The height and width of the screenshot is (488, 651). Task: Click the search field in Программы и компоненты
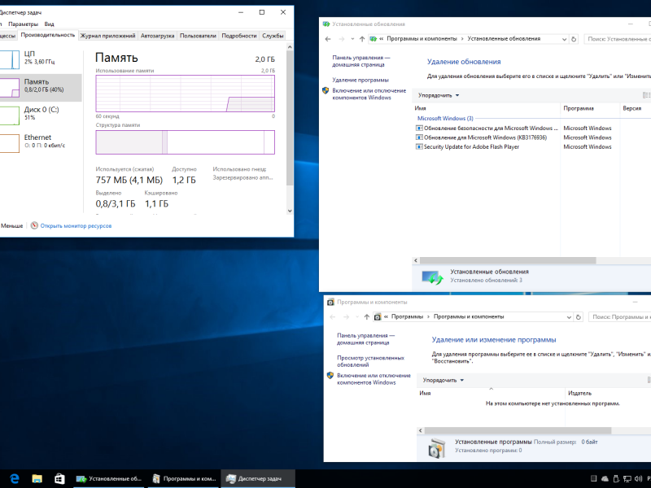pos(620,317)
